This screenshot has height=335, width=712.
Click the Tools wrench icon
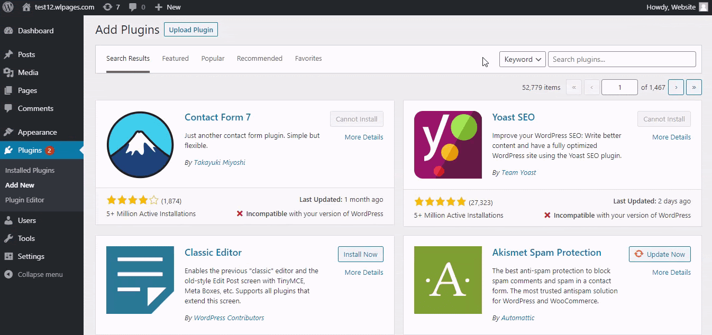8,238
